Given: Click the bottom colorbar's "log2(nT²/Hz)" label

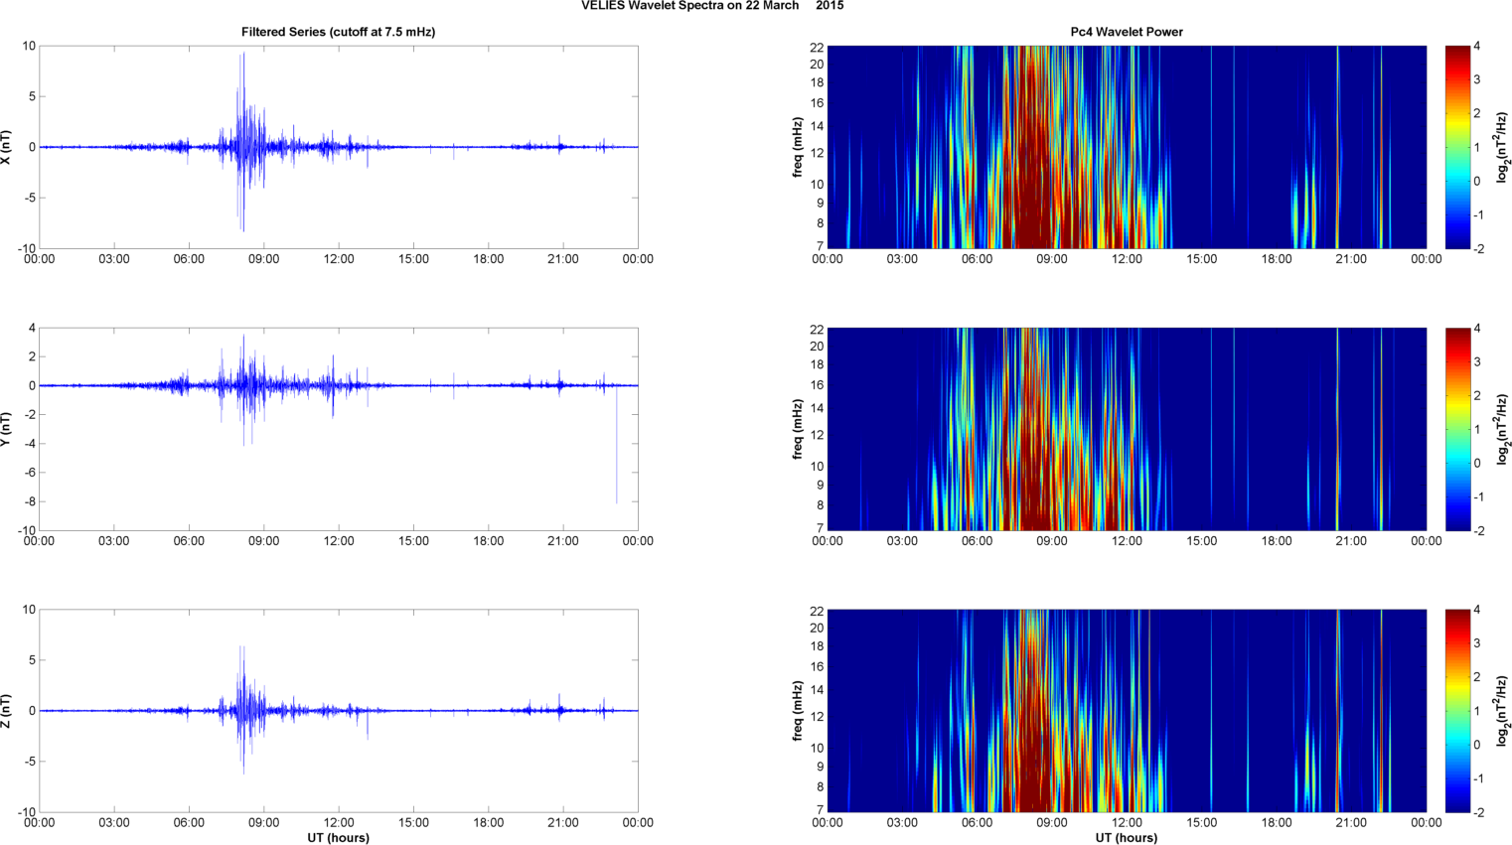Looking at the screenshot, I should click(x=1503, y=711).
